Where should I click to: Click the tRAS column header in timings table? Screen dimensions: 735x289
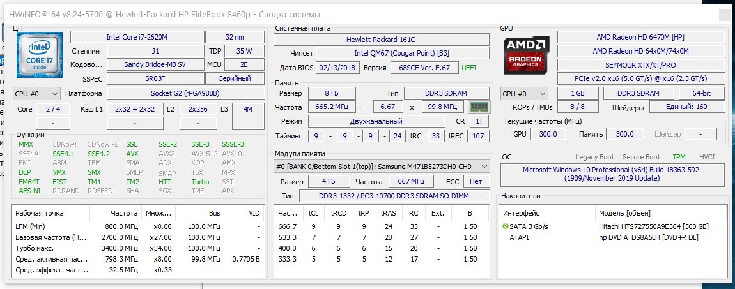tap(387, 213)
